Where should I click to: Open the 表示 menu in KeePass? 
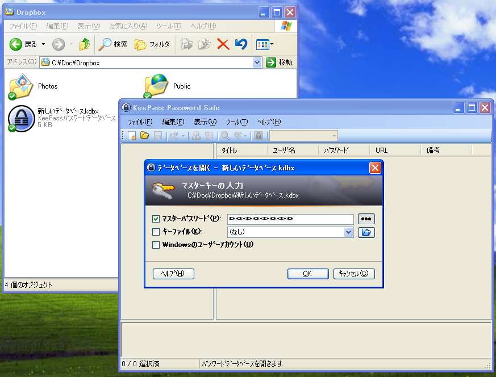(x=205, y=122)
